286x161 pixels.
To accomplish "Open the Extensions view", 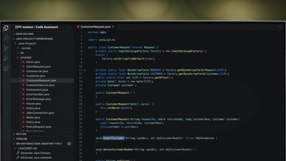I will click(6, 68).
